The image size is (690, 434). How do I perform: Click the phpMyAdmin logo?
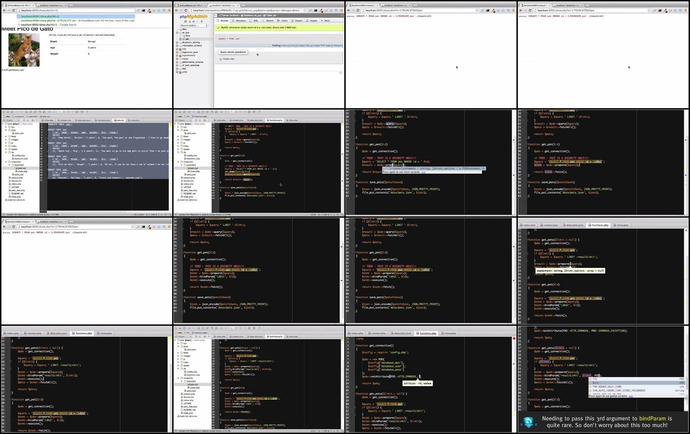[x=193, y=16]
